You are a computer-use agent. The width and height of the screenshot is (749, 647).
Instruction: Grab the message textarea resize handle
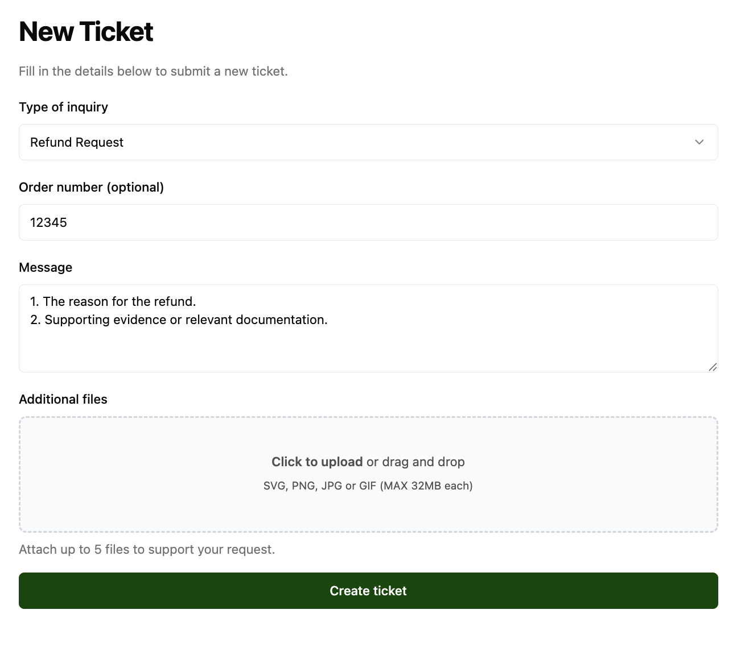coord(713,367)
